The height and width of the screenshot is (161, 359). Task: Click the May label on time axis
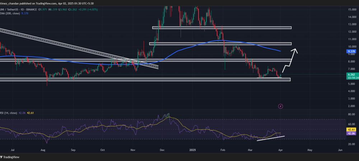tap(309, 150)
